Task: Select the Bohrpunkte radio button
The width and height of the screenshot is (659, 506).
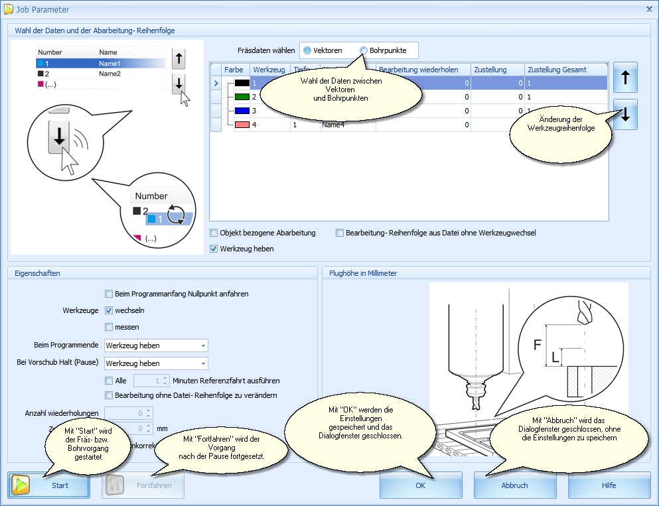Action: pyautogui.click(x=364, y=50)
